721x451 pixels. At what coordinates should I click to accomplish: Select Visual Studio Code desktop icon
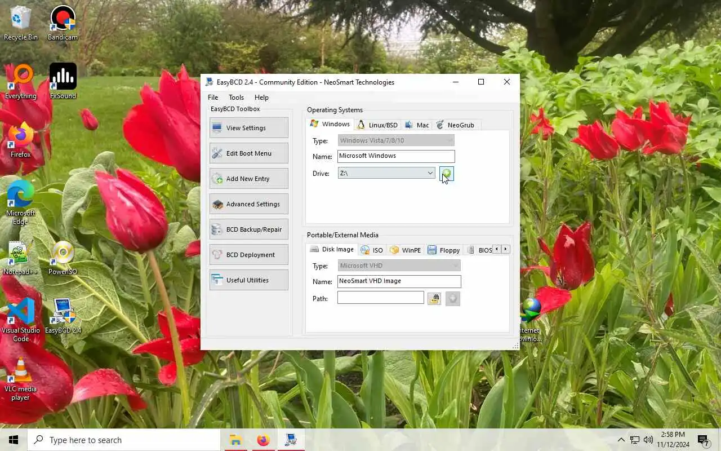[21, 320]
